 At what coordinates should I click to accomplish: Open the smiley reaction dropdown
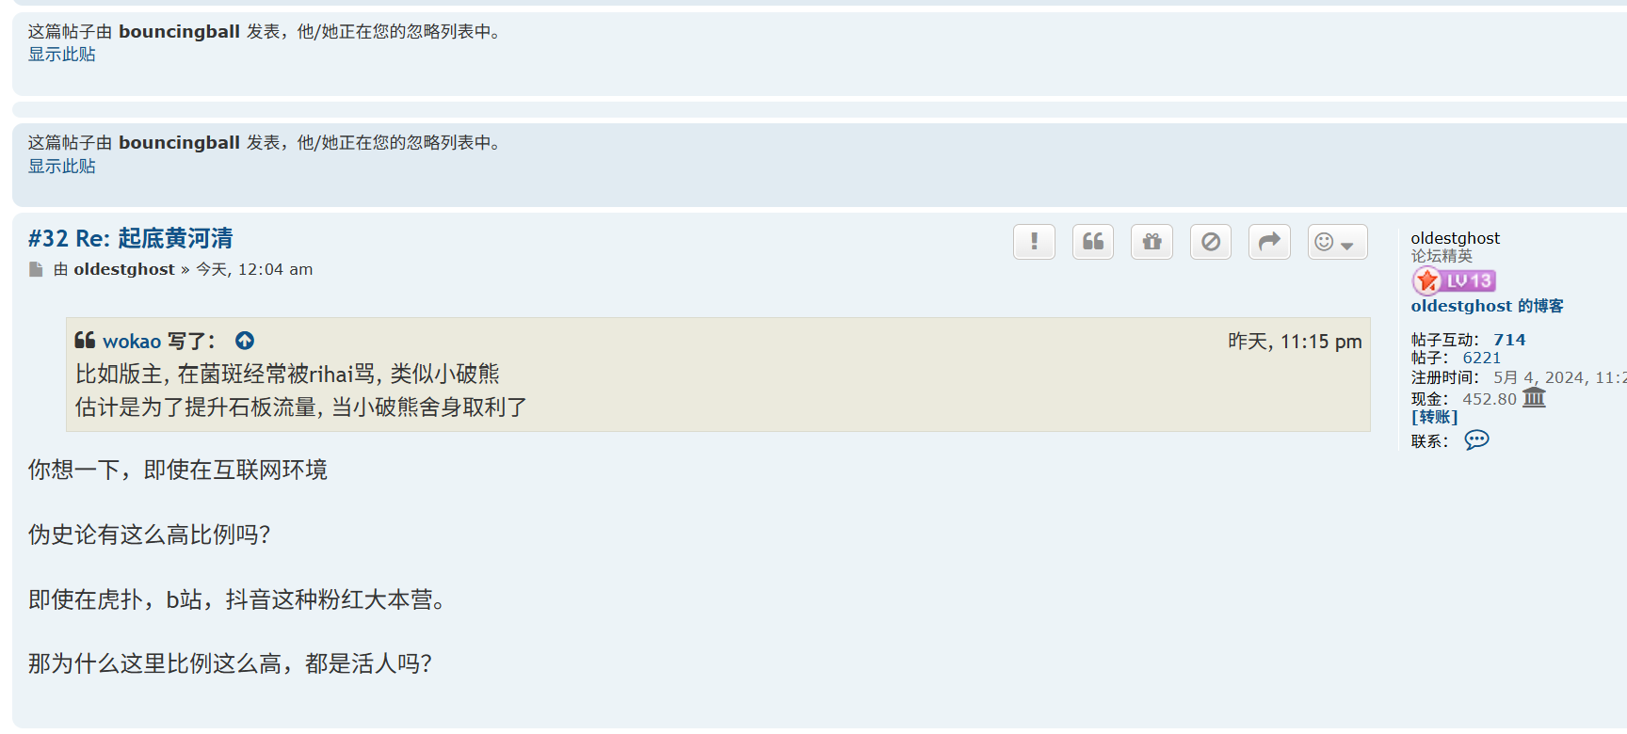(x=1337, y=242)
